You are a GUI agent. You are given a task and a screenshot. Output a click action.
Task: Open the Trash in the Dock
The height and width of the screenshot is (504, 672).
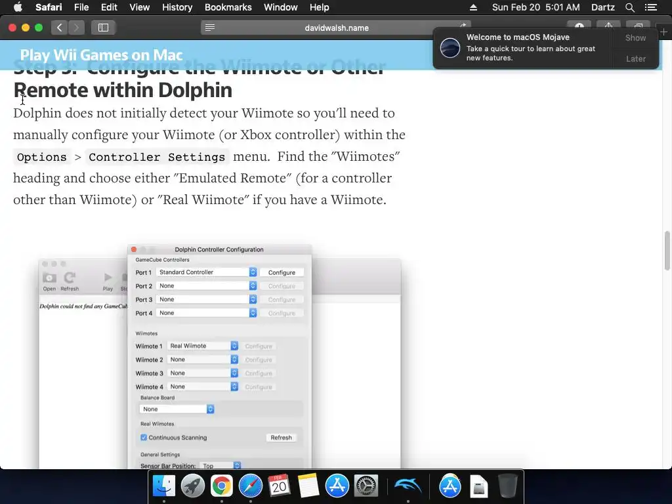pos(508,486)
